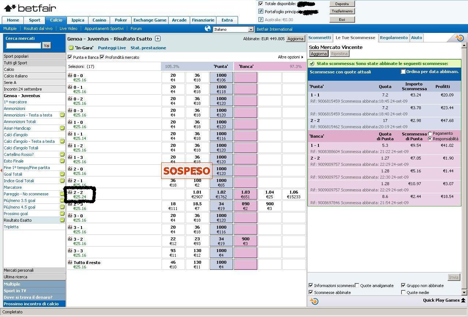Open chart icon for 1 - 0 selection
Viewport: 468px width, 317px height.
70,122
